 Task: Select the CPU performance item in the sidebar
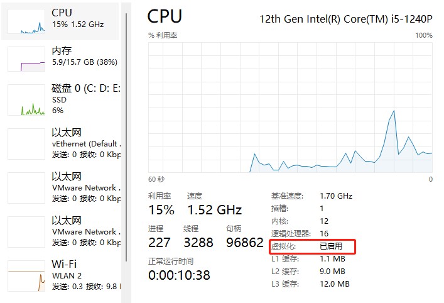(x=60, y=21)
